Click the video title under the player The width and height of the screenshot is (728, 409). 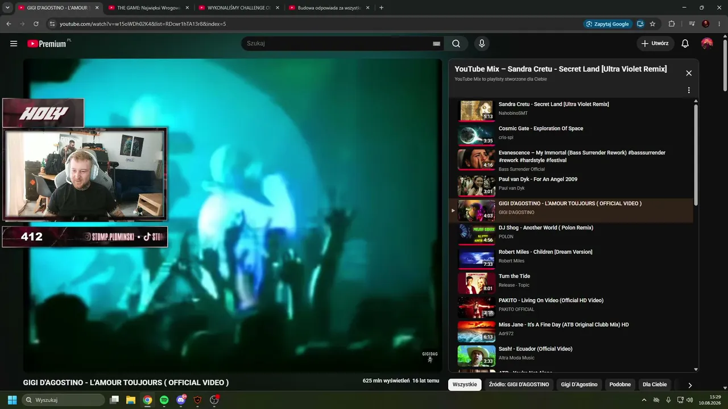(126, 383)
